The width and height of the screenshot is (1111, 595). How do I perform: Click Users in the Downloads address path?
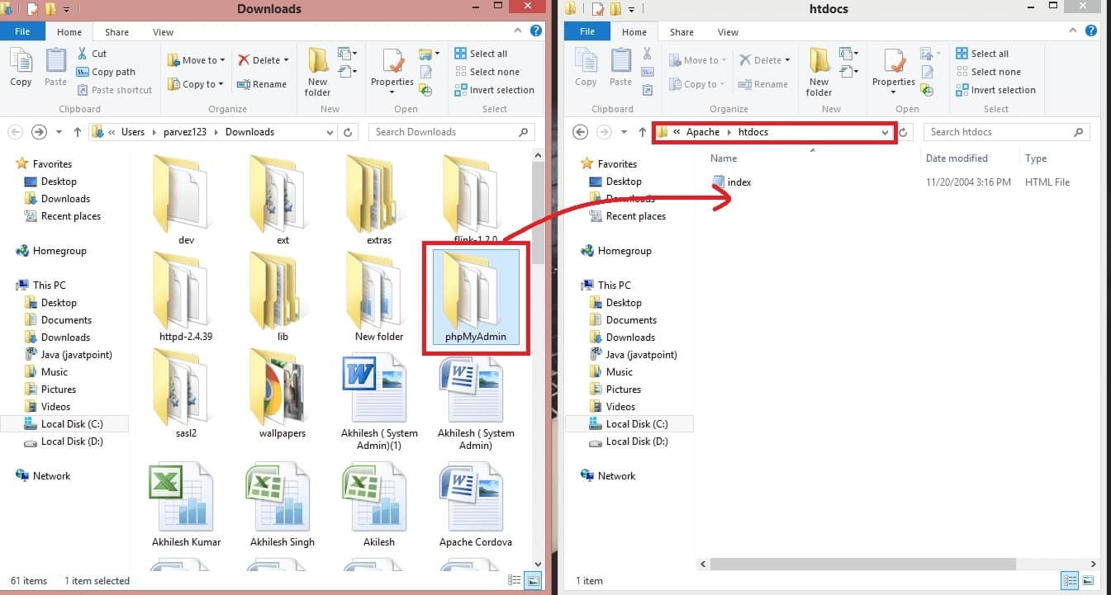tap(132, 132)
